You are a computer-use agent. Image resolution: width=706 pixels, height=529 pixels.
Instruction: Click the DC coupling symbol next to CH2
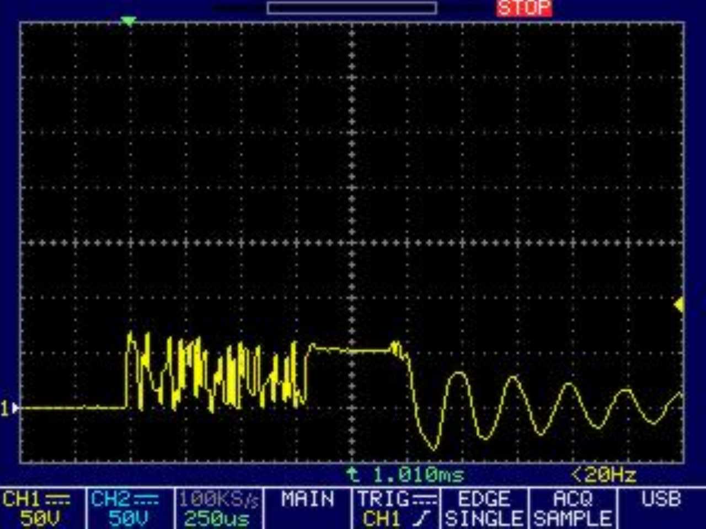[x=146, y=500]
